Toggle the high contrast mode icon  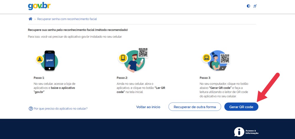(248, 6)
